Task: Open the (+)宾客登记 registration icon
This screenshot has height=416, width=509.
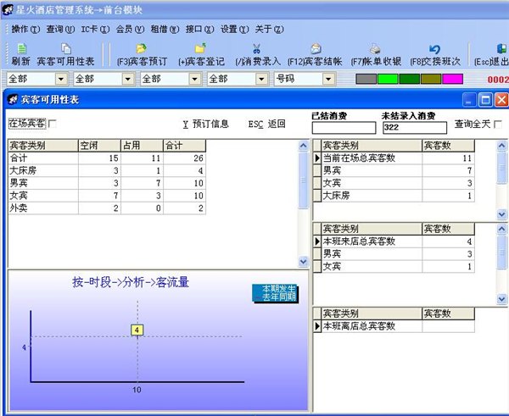Action: 200,48
